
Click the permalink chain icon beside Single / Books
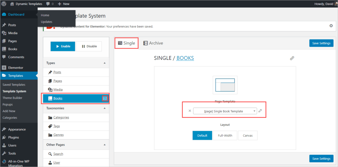(x=292, y=58)
